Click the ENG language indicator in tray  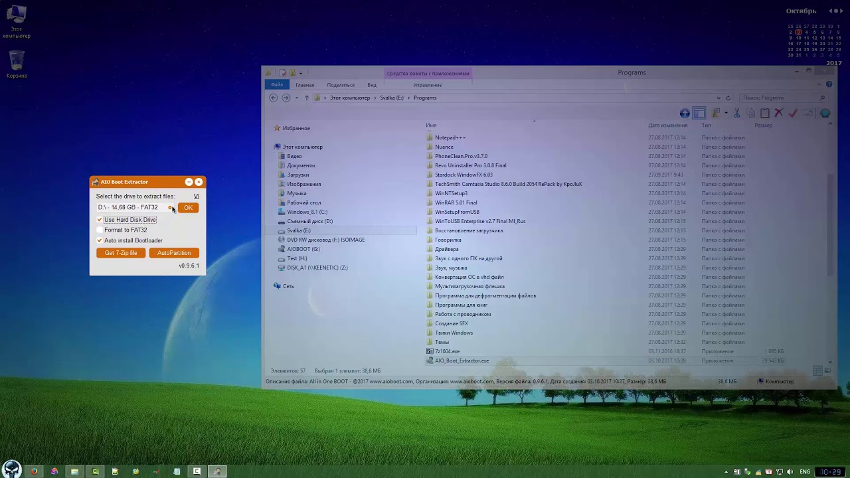click(x=805, y=472)
